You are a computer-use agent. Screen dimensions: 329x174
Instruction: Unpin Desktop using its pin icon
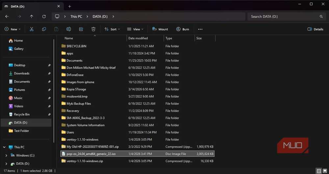click(x=49, y=65)
